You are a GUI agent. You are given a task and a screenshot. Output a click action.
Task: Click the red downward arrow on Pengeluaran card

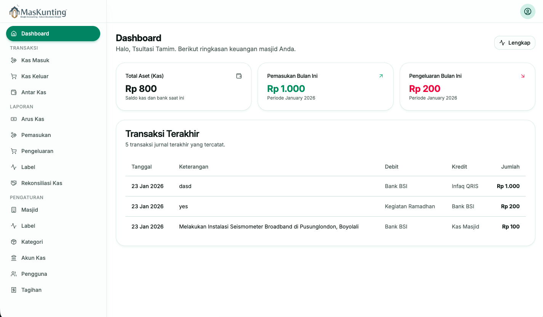click(x=522, y=76)
